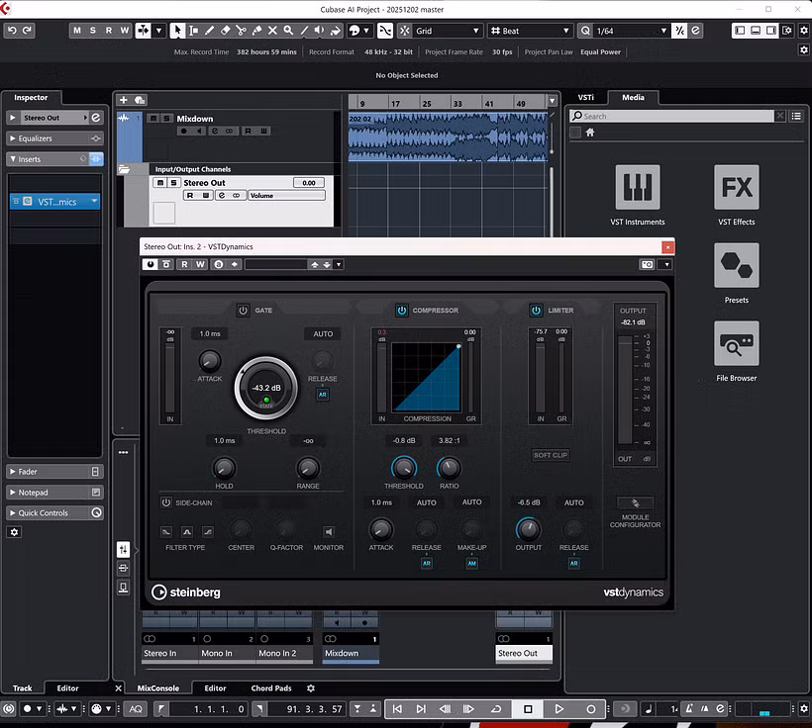Click the Redo arrow icon

pos(28,31)
